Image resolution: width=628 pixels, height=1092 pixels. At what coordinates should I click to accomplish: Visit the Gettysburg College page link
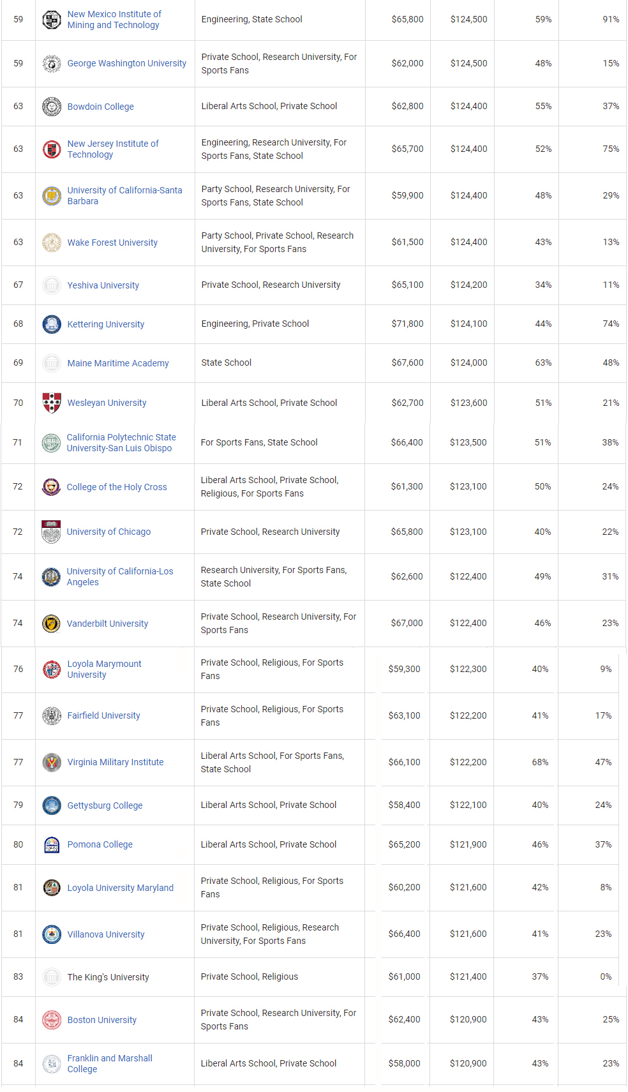(x=105, y=805)
